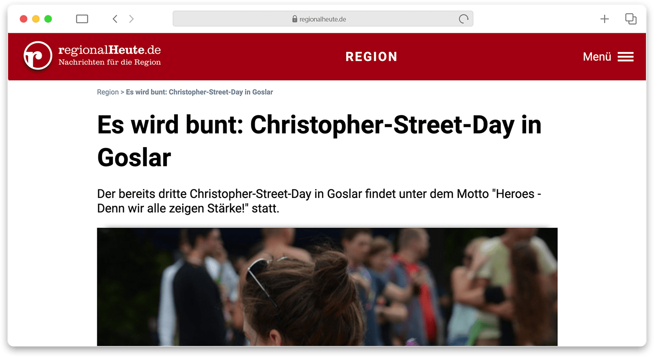Show tab overview icon

click(x=631, y=19)
